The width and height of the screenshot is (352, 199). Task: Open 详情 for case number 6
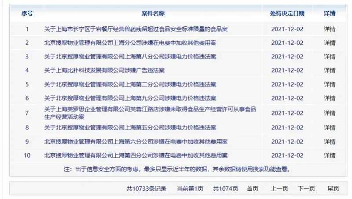[x=329, y=98]
